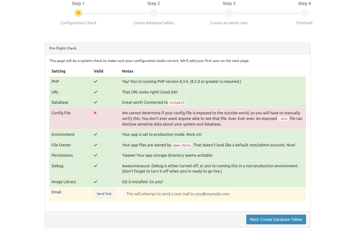Click the Debug row checkmark icon
Image resolution: width=356 pixels, height=233 pixels.
[95, 166]
